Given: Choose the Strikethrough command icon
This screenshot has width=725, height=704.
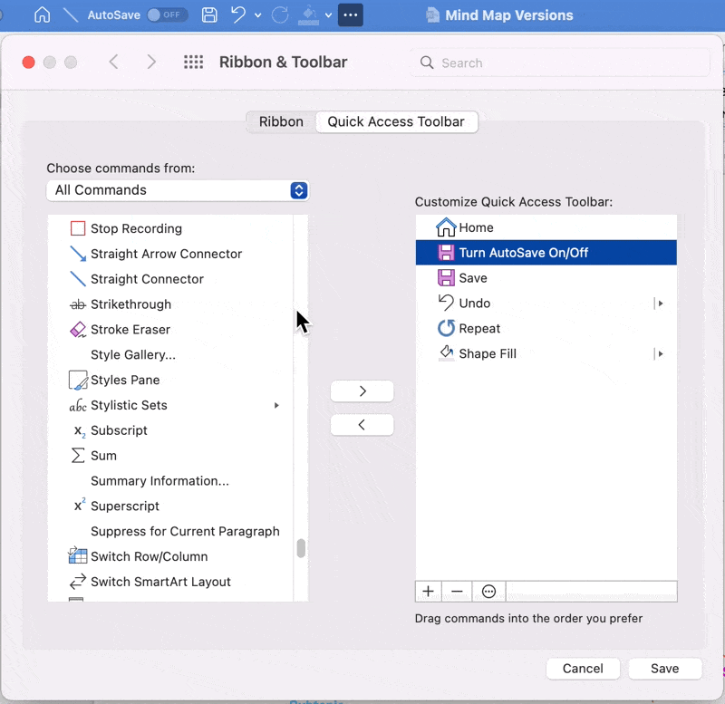Looking at the screenshot, I should [78, 304].
